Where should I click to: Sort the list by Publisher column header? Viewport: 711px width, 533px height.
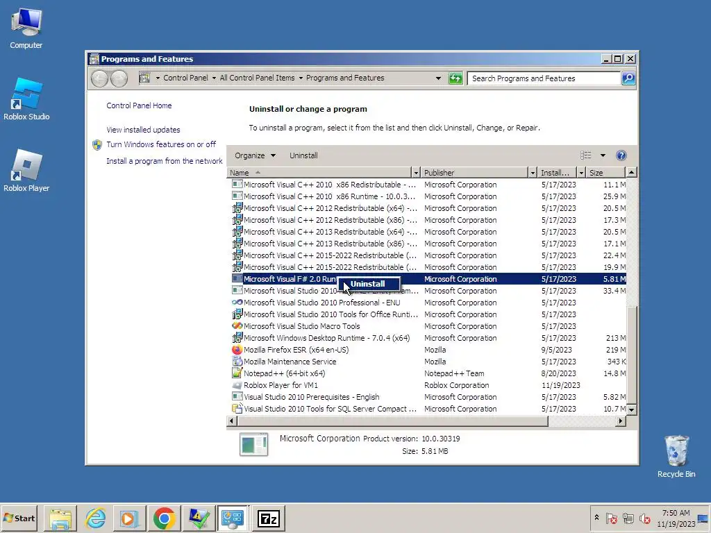click(474, 173)
